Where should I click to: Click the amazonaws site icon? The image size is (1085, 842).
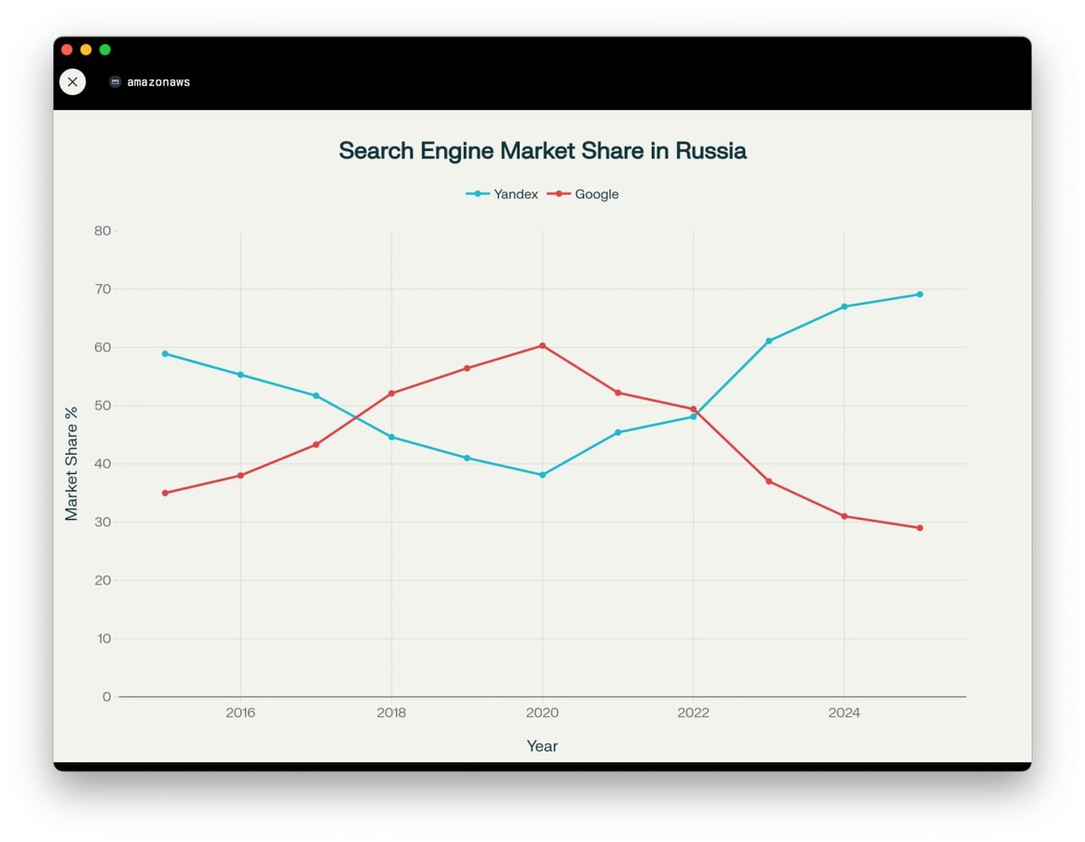point(115,82)
